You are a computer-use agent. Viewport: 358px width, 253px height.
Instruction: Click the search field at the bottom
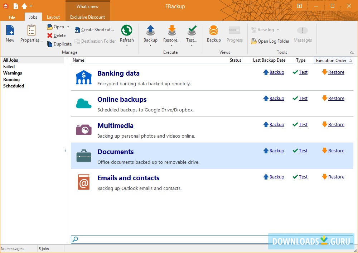[x=168, y=239]
